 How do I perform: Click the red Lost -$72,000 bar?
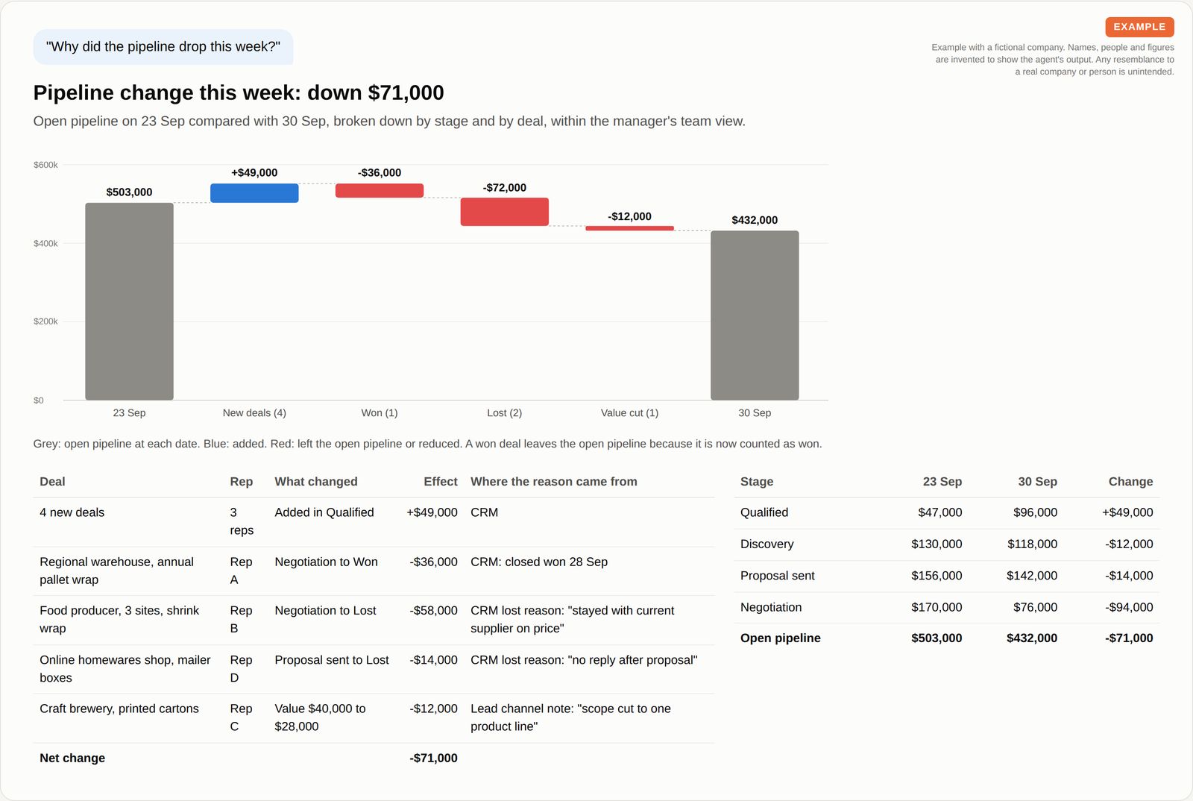click(x=505, y=212)
